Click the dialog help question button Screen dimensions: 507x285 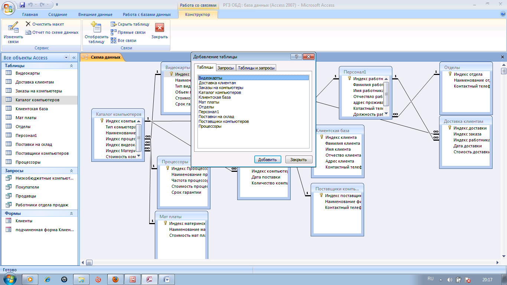[296, 57]
